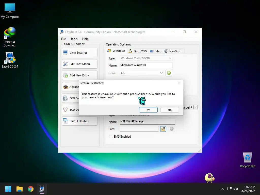Open Useful Utilities
This screenshot has height=195, width=260.
point(79,121)
